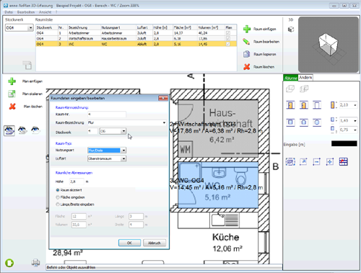Click the small cube icon under 3D label
Screen dimensions: 361x273
coord(291,30)
